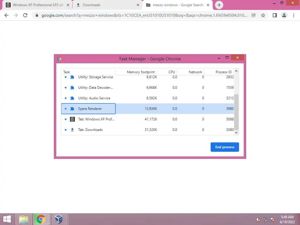Share this page icon in address bar
Screen dimensions: 300x225
pyautogui.click(x=254, y=15)
